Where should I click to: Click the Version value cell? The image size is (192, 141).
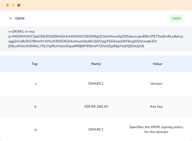(156, 84)
